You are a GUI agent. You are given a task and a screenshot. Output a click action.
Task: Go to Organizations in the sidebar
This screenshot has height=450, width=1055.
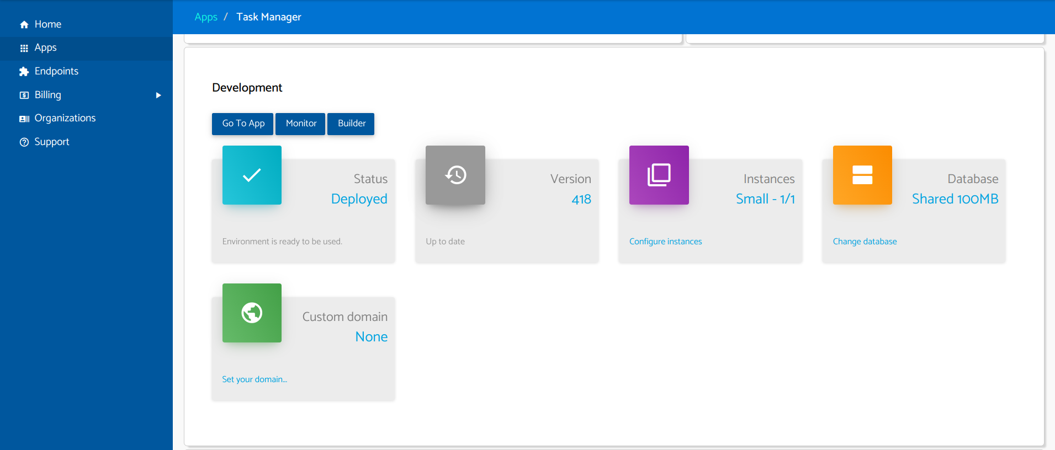pyautogui.click(x=86, y=118)
